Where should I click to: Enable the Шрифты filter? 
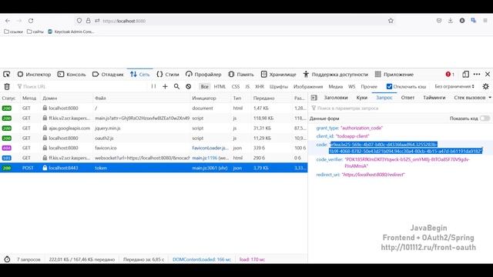pyautogui.click(x=279, y=86)
